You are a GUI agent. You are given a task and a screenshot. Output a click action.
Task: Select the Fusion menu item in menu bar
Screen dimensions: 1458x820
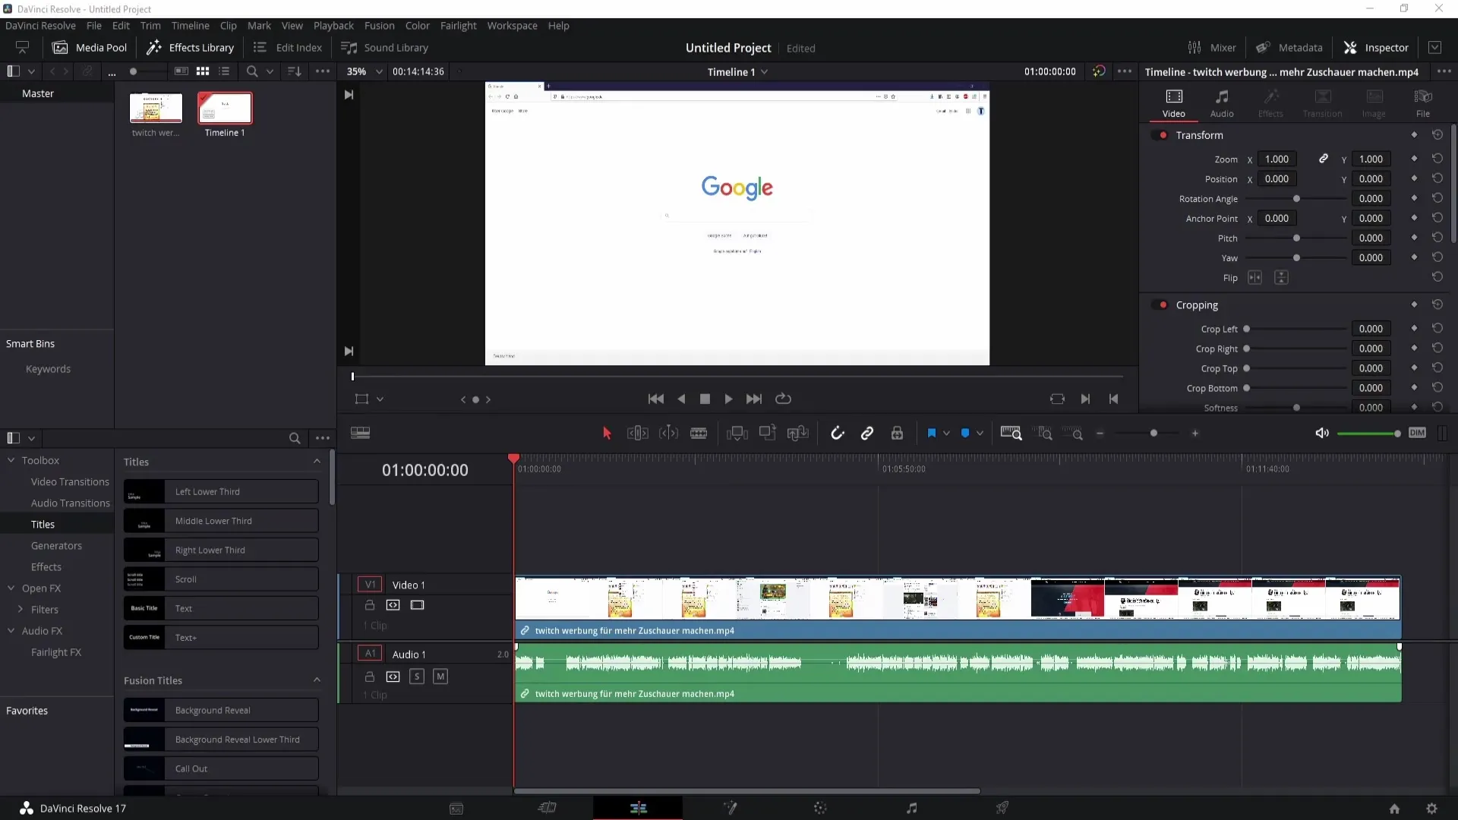[380, 25]
